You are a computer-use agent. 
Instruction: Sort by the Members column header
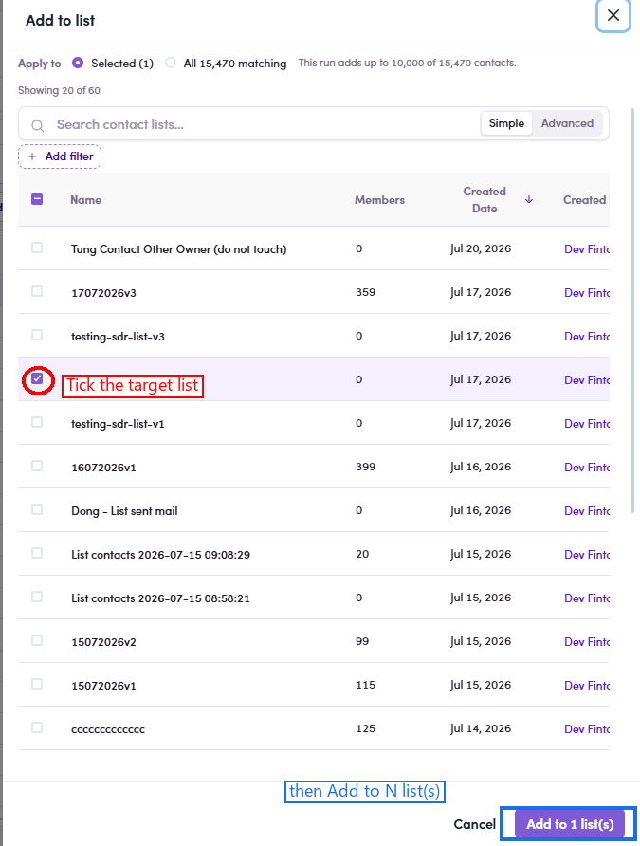click(379, 199)
